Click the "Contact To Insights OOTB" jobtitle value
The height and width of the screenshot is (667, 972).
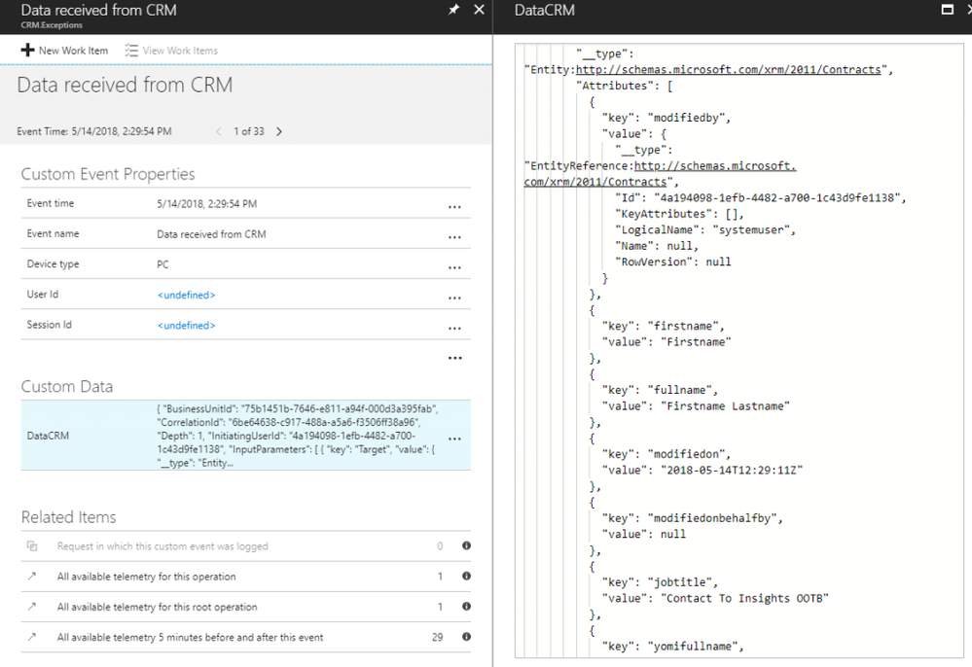point(744,598)
